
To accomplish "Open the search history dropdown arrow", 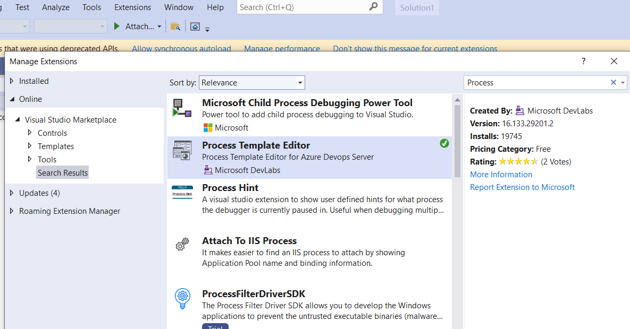I will (623, 83).
